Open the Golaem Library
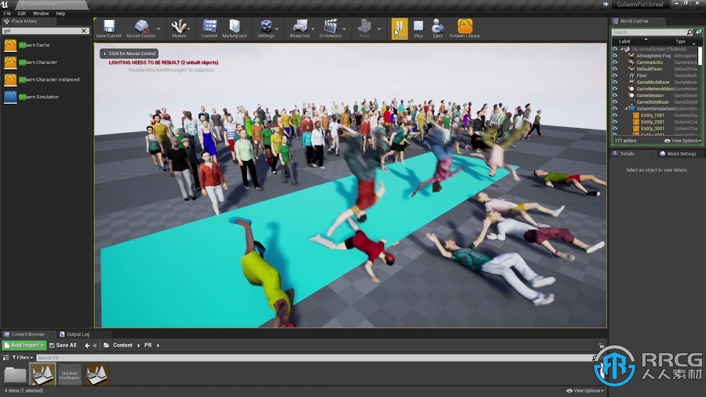This screenshot has height=397, width=706. (464, 29)
